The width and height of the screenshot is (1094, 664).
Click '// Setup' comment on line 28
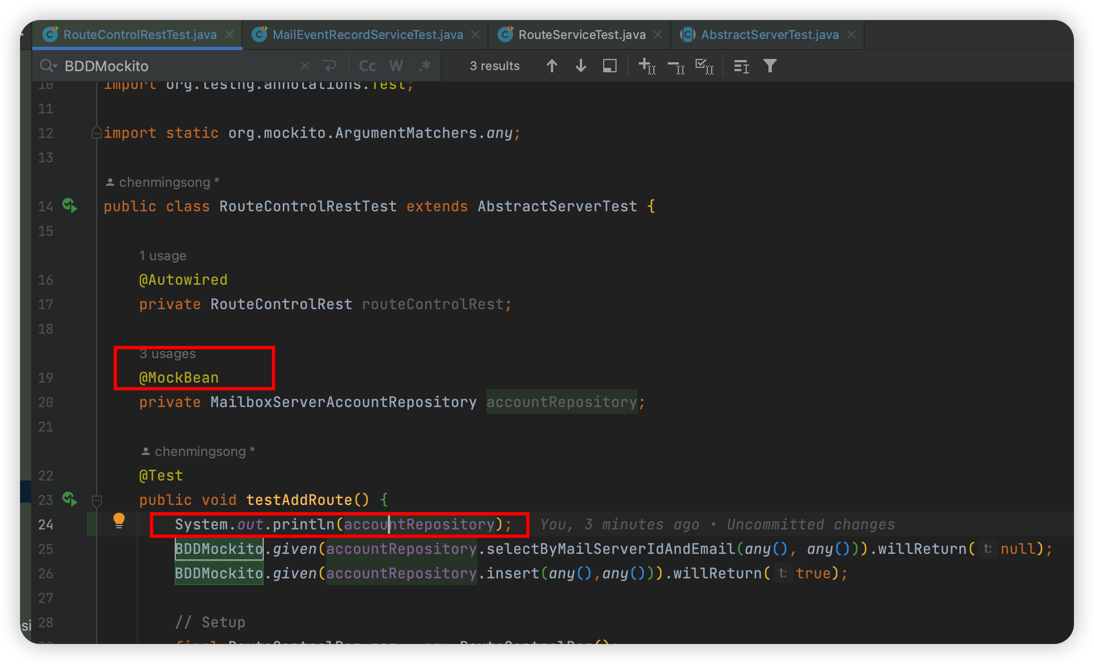tap(210, 622)
